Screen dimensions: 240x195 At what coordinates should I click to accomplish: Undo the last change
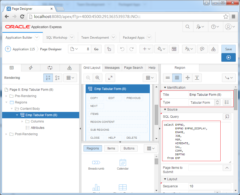(122, 49)
